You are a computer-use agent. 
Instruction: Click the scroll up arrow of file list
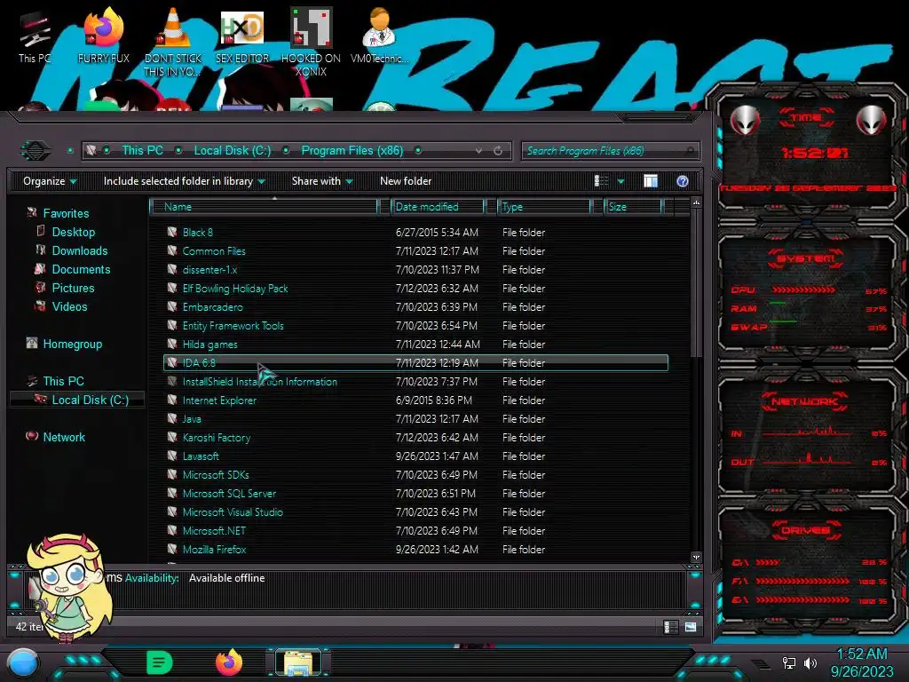point(696,202)
